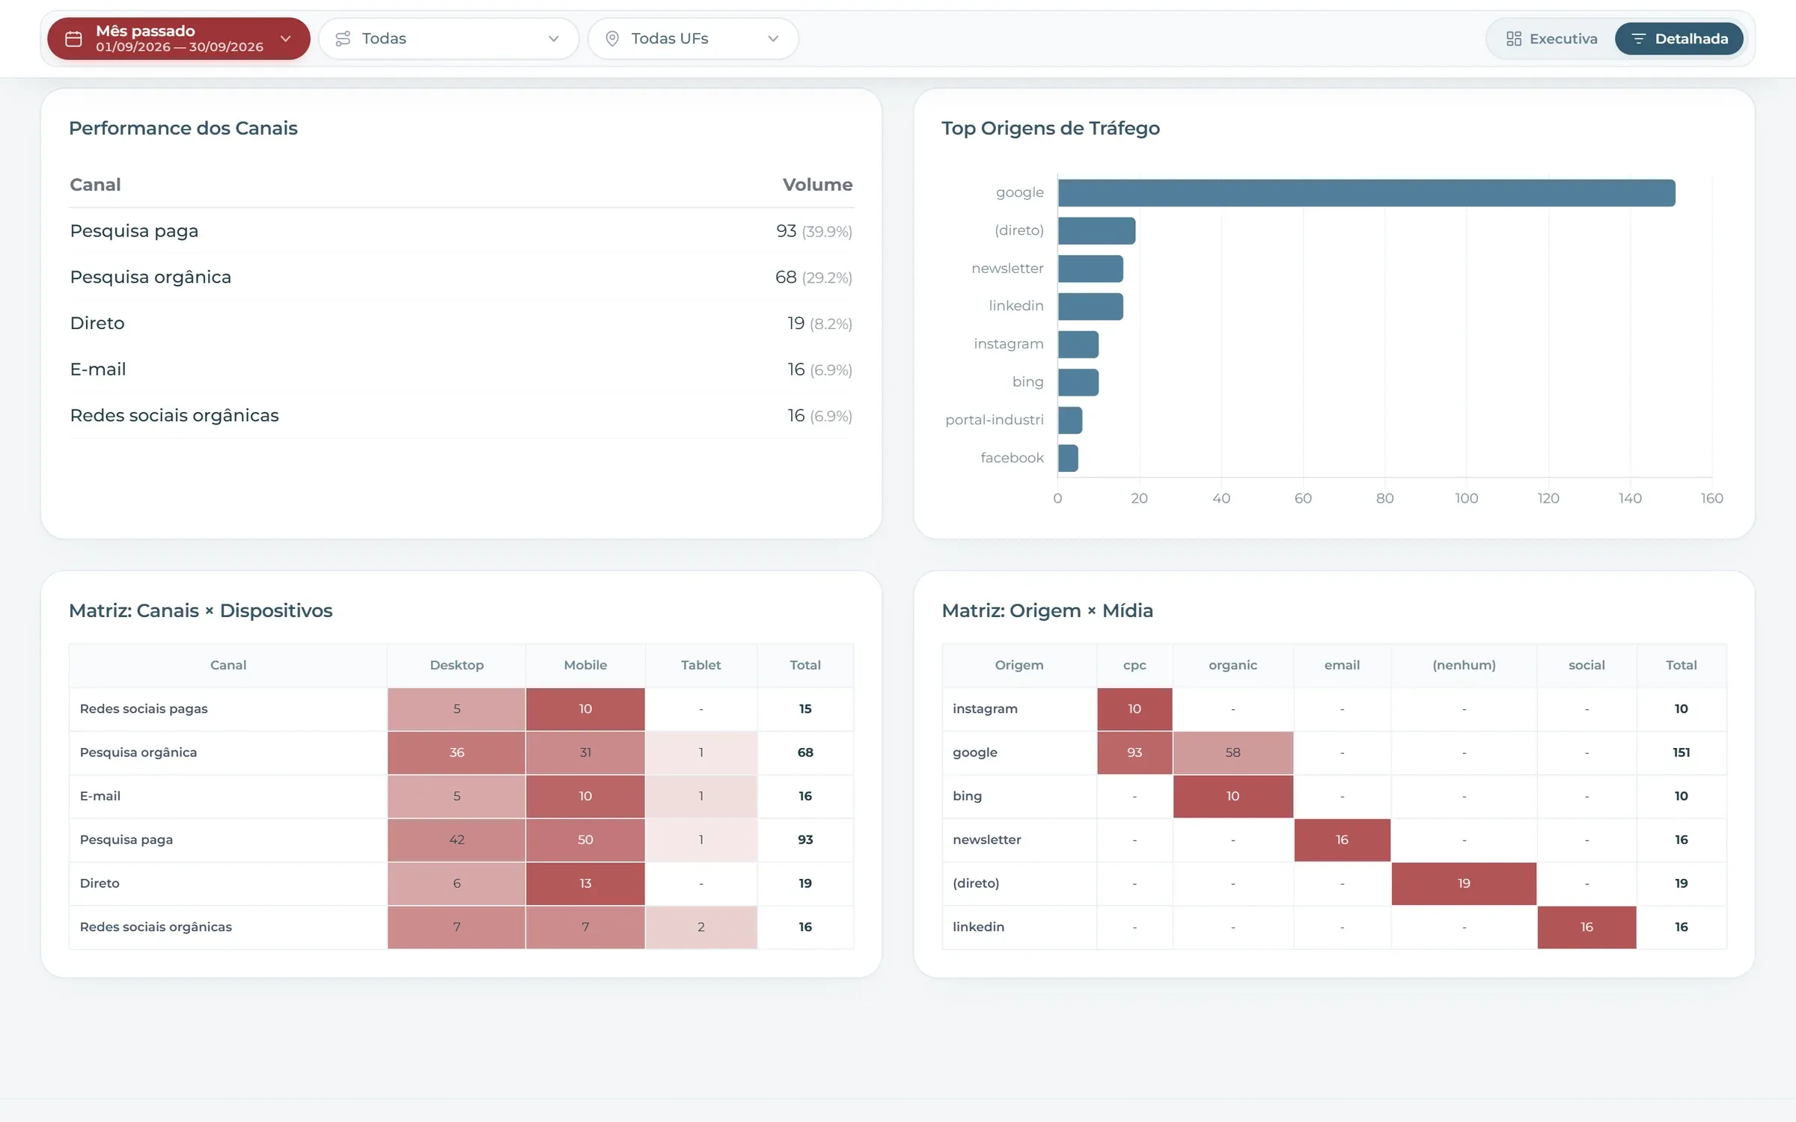Select the E-mail row in Performance dos Canais
Image resolution: width=1796 pixels, height=1122 pixels.
[461, 370]
